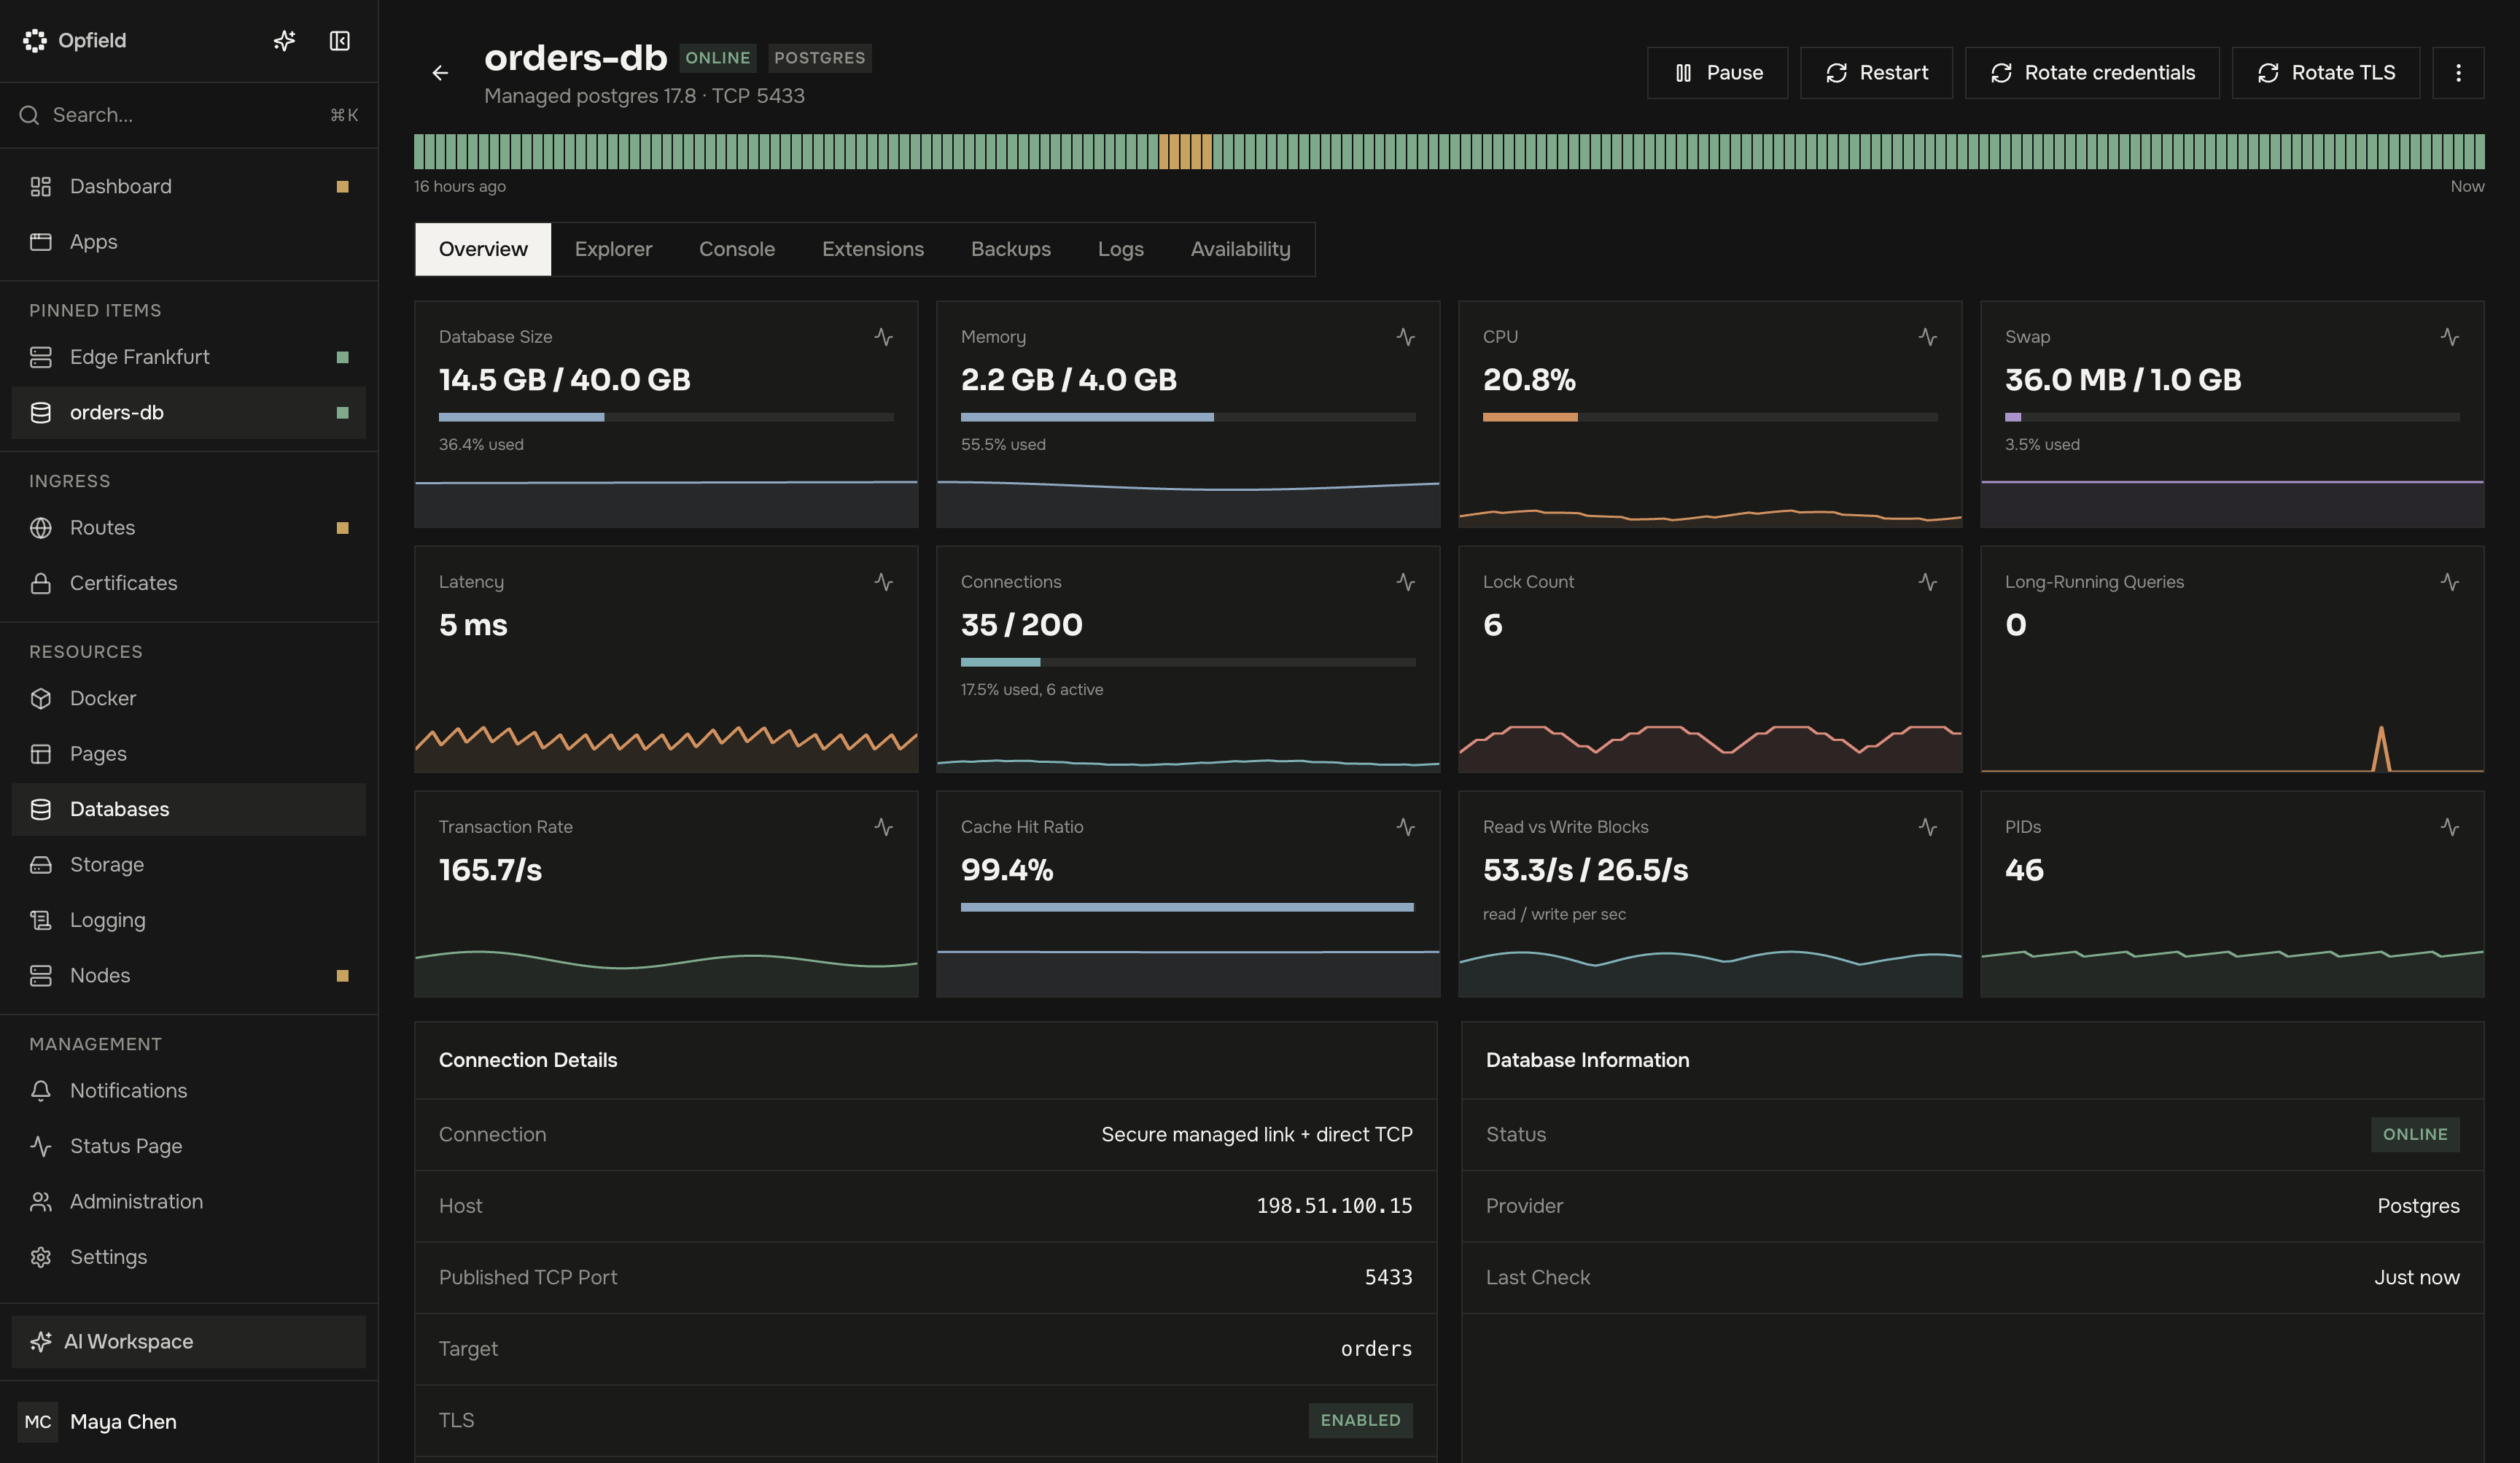The width and height of the screenshot is (2520, 1463).
Task: Open the Backups tab
Action: (1010, 249)
